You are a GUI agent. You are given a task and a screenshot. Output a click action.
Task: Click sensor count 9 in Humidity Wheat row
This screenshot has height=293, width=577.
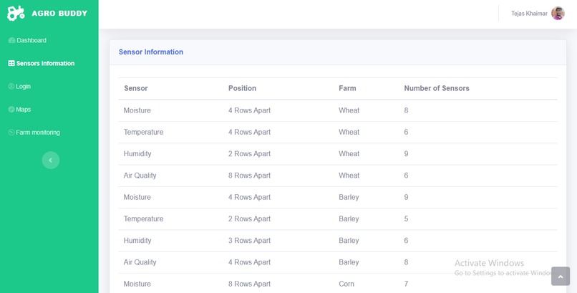(406, 154)
